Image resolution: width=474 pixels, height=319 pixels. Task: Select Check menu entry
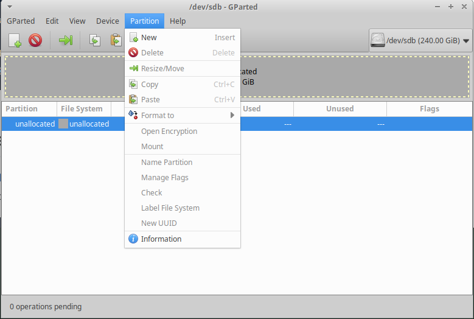pyautogui.click(x=183, y=192)
